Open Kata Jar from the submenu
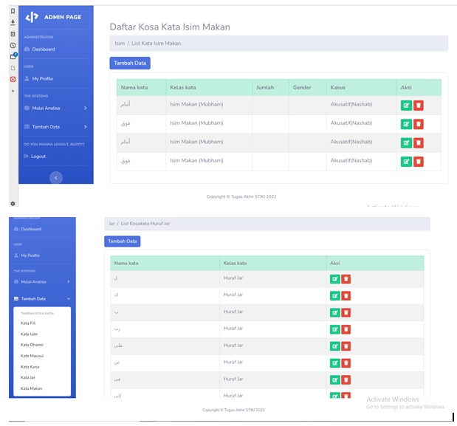 pyautogui.click(x=28, y=377)
